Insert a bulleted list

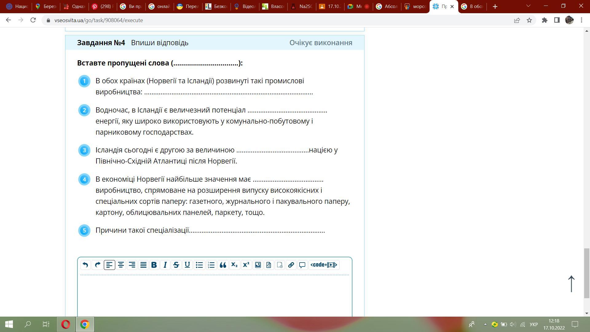(x=199, y=265)
